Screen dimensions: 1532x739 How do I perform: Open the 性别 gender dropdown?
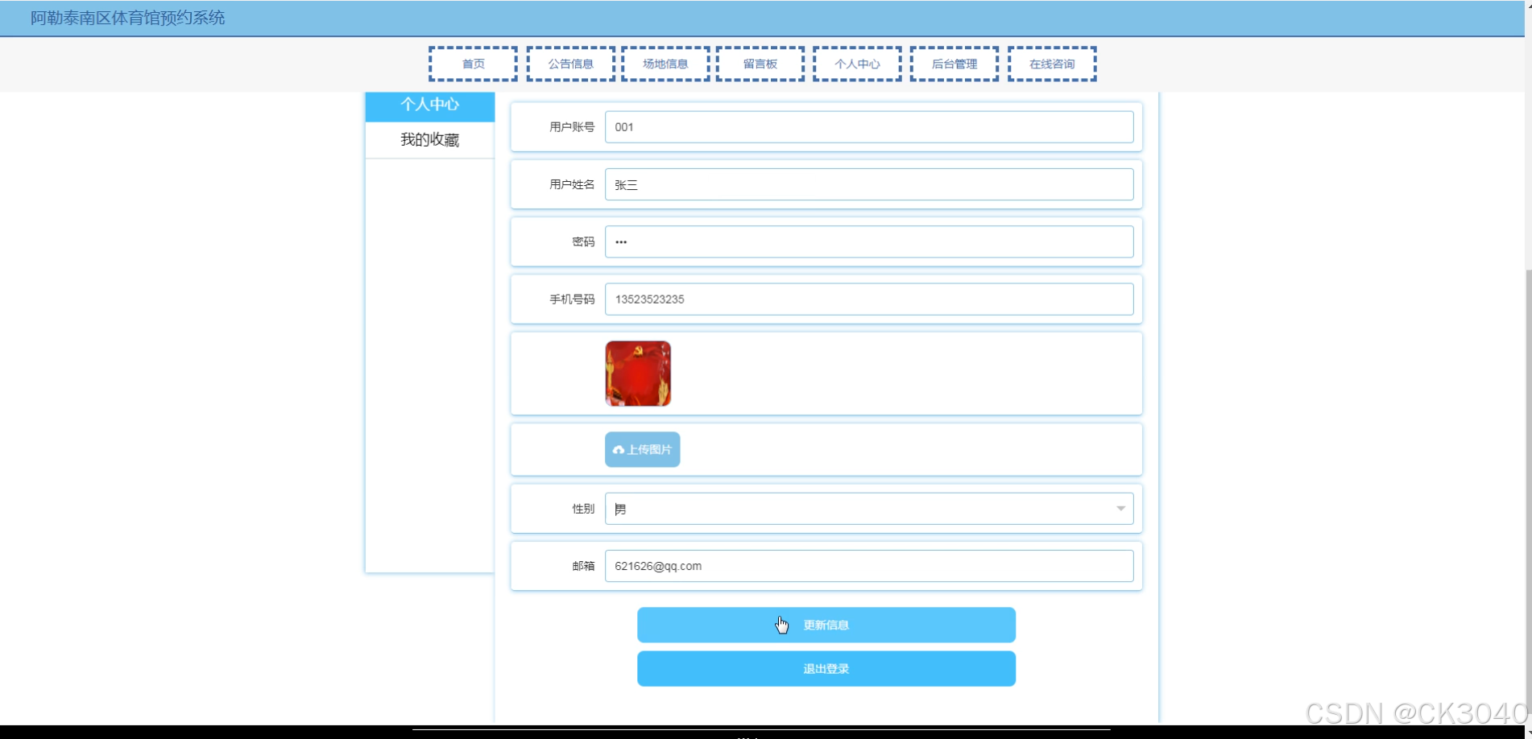coord(1120,508)
